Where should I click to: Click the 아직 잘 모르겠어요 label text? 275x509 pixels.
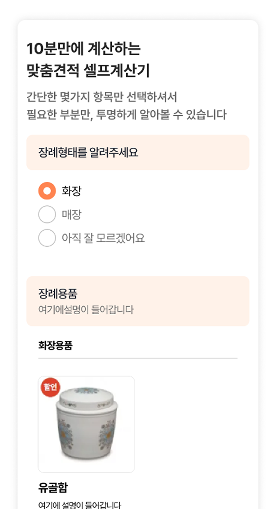103,239
